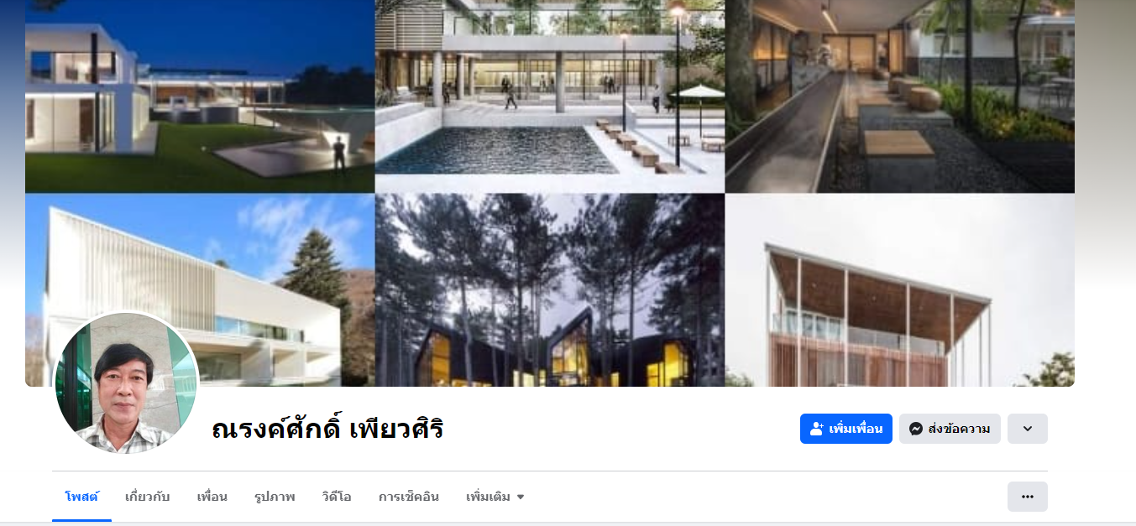
Task: Open the circular profile picture
Action: (126, 385)
